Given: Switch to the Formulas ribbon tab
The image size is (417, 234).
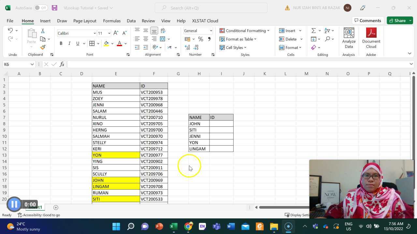Looking at the screenshot, I should 112,20.
